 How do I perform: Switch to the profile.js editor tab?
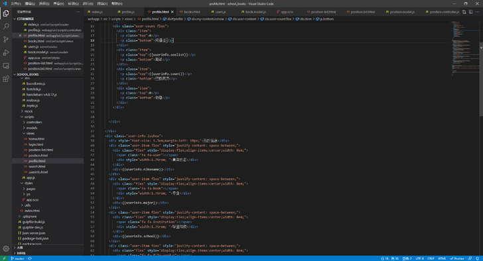(128, 12)
